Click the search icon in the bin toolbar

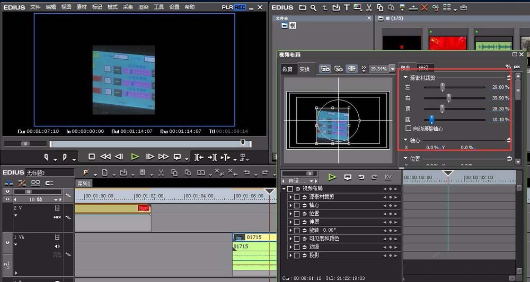[314, 8]
